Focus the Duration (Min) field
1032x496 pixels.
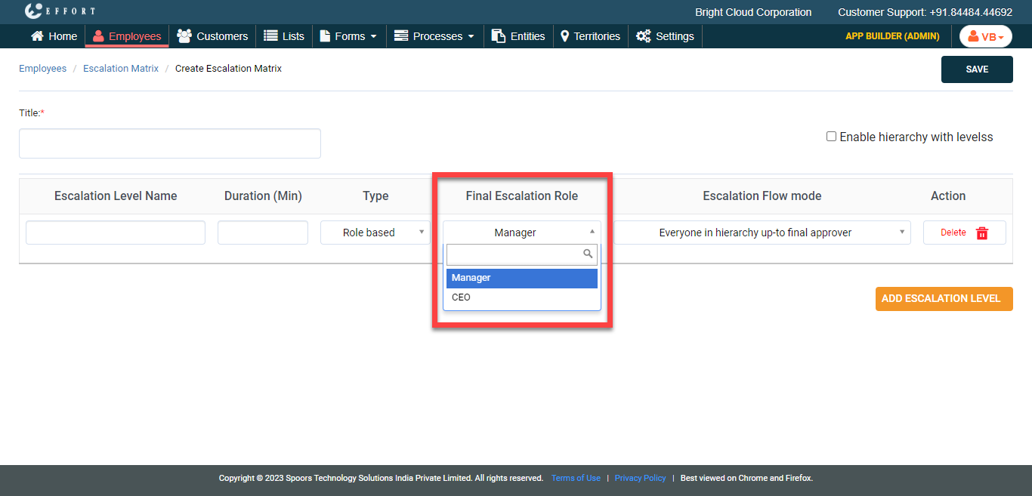262,233
